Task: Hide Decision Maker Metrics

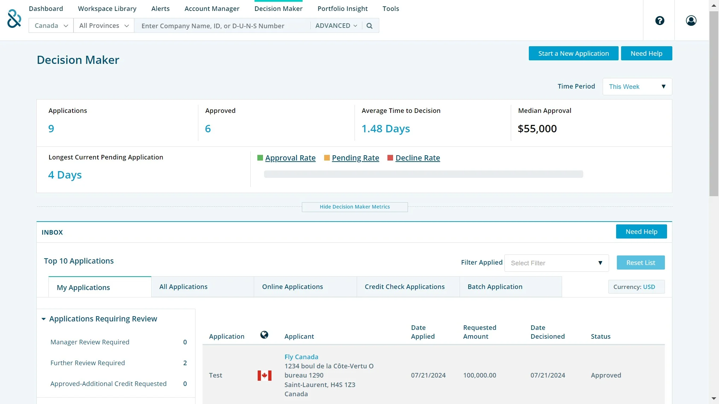Action: [355, 207]
